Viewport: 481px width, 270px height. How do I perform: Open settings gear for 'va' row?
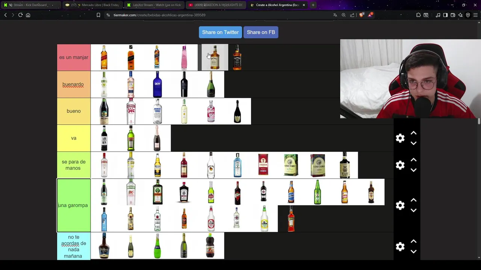point(400,138)
